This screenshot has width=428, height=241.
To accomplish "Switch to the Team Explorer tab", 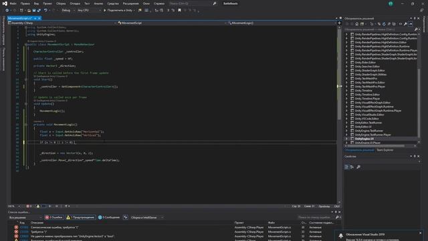I will click(385, 150).
